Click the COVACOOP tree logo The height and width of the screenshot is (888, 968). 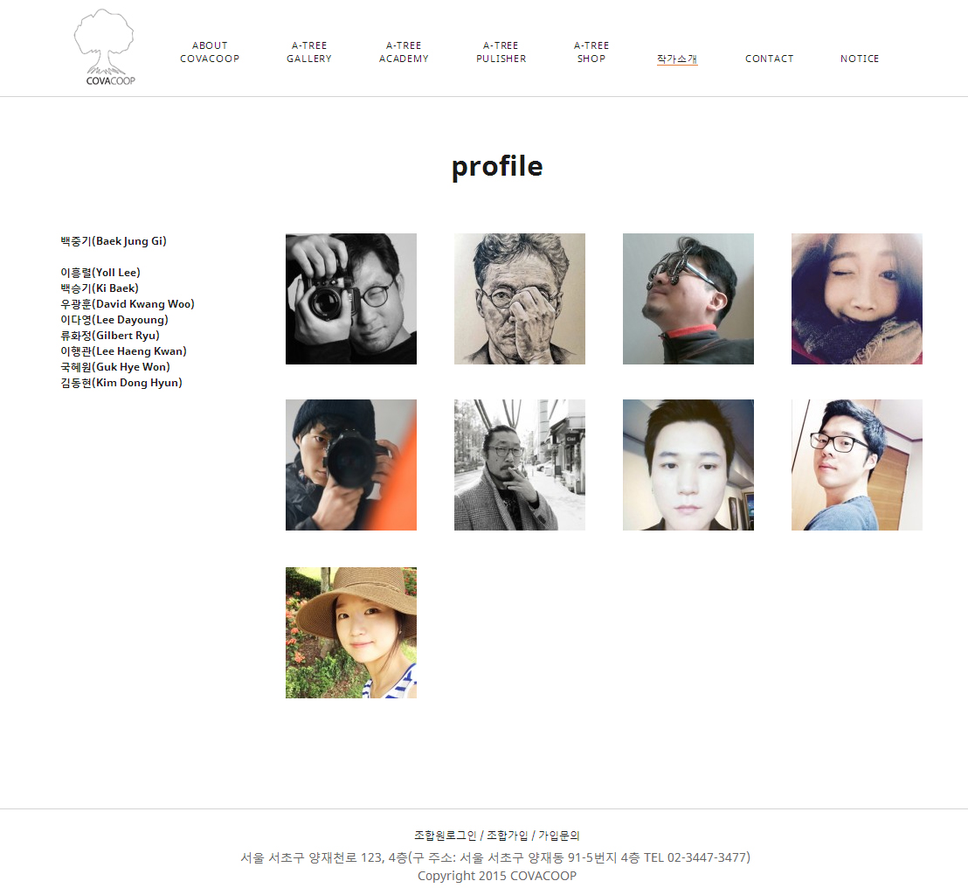click(104, 47)
